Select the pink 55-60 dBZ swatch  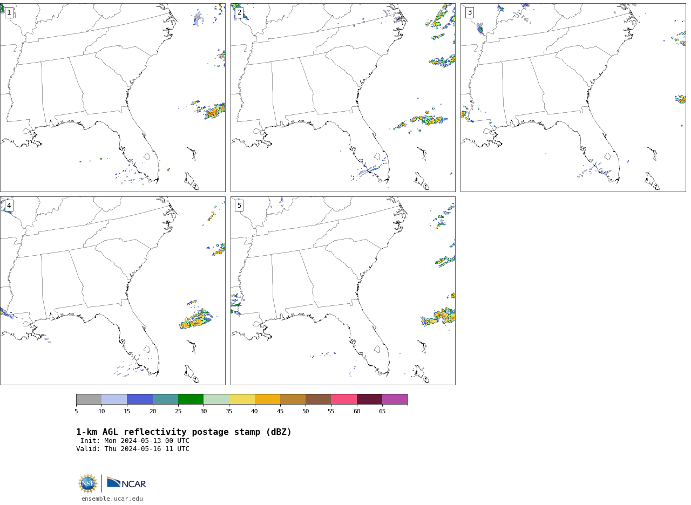point(344,399)
